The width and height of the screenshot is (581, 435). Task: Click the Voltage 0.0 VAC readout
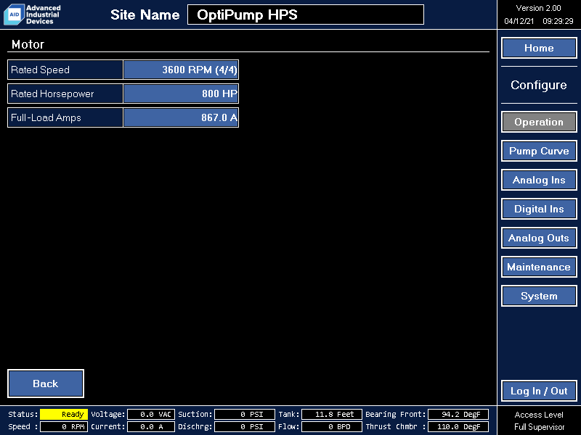coord(151,414)
